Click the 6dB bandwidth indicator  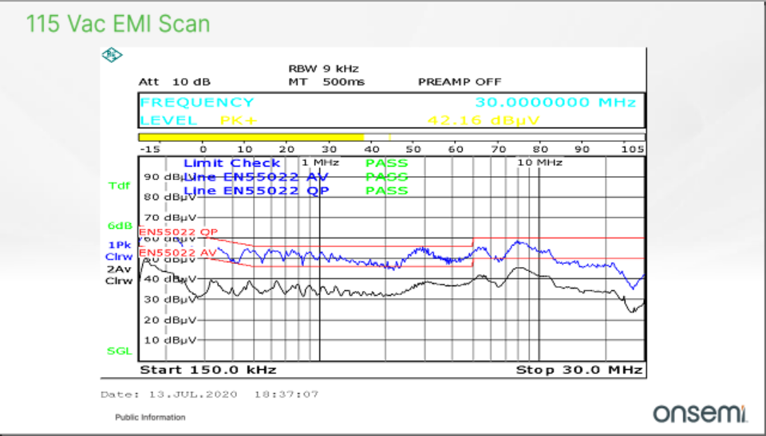point(120,226)
